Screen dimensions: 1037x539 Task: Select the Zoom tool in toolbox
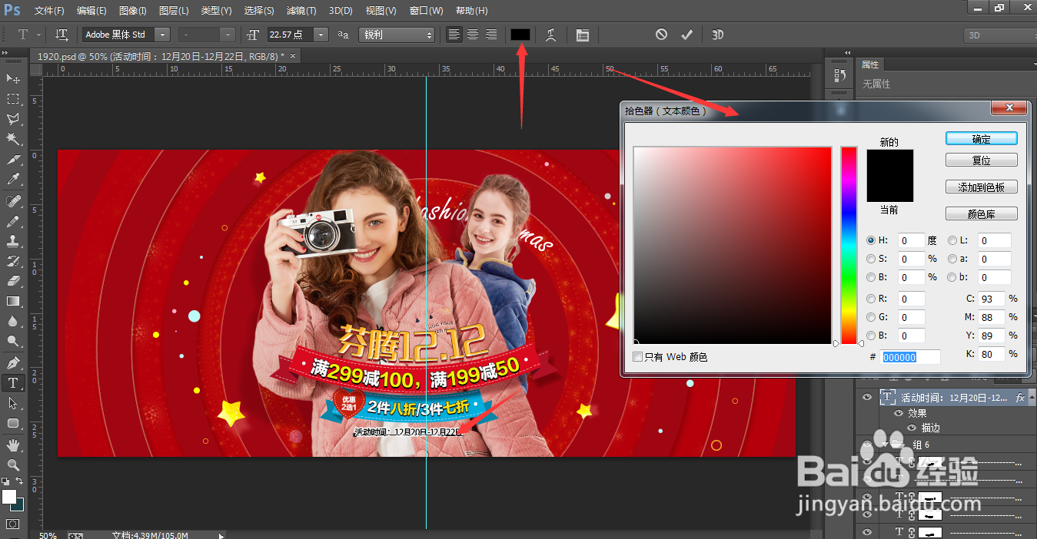click(x=13, y=465)
